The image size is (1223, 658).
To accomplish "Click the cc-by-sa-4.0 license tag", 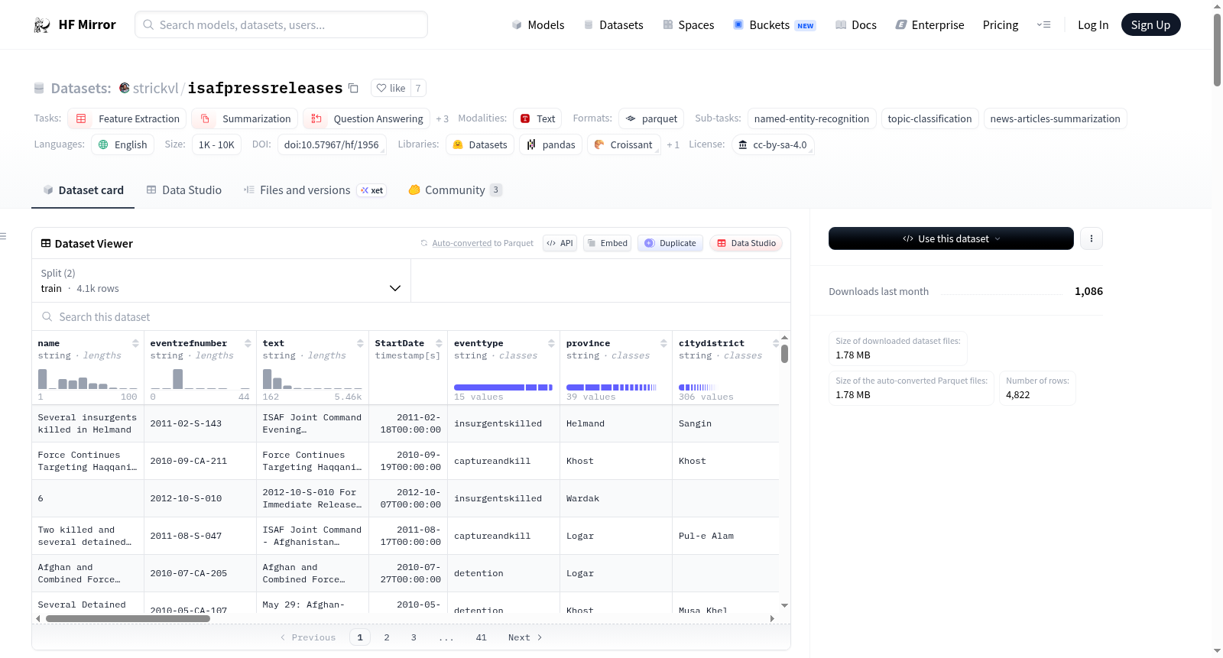I will click(773, 144).
